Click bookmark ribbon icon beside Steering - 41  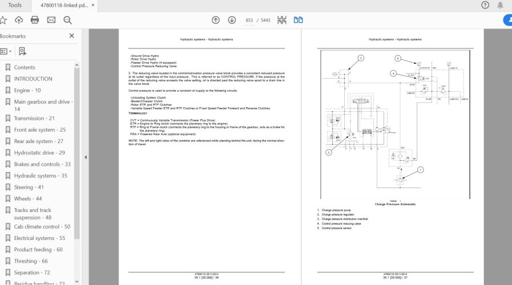click(x=8, y=187)
